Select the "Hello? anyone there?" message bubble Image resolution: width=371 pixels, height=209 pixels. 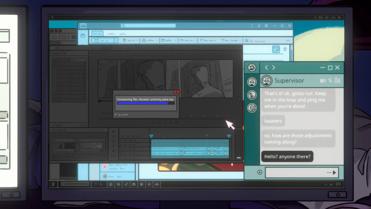tap(287, 156)
